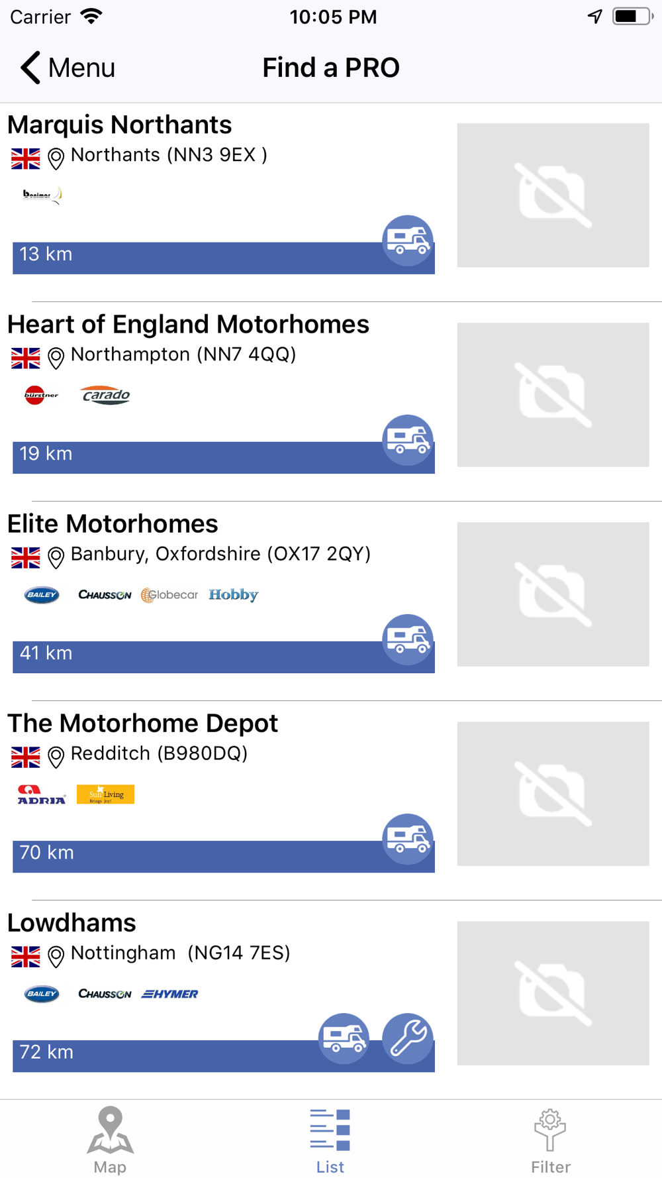Image resolution: width=662 pixels, height=1178 pixels.
Task: Tap the location pin beside Redditch
Action: (56, 757)
